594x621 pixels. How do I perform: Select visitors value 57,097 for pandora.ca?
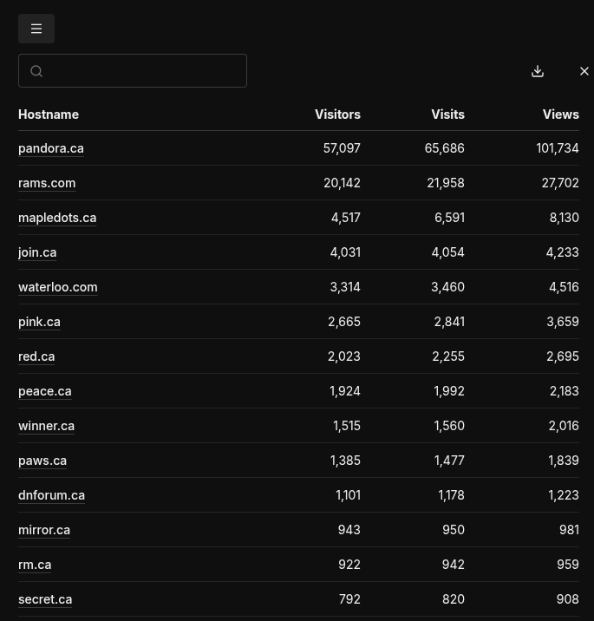click(x=342, y=148)
